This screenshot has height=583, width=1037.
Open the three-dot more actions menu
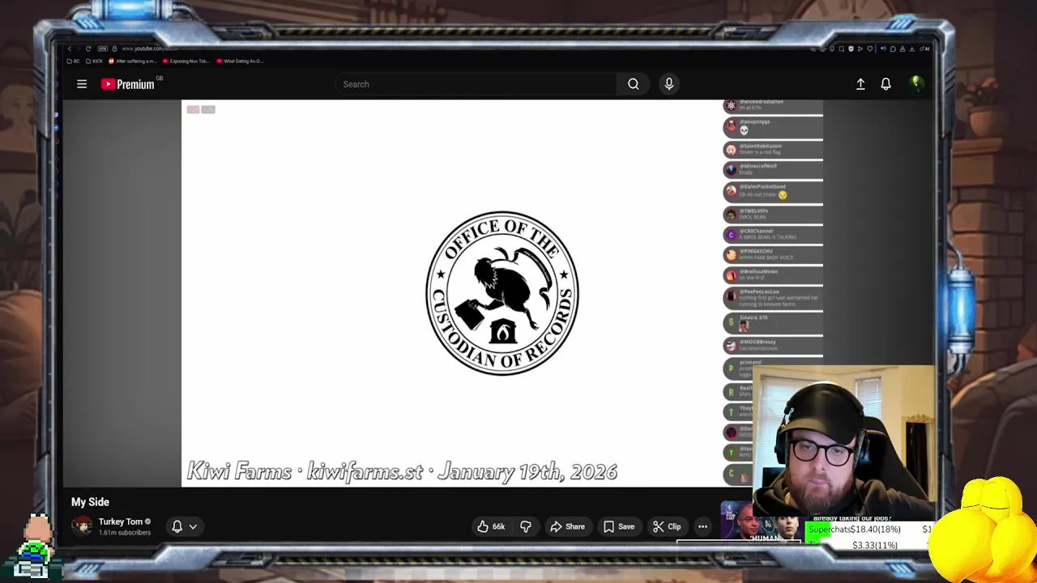coord(702,526)
